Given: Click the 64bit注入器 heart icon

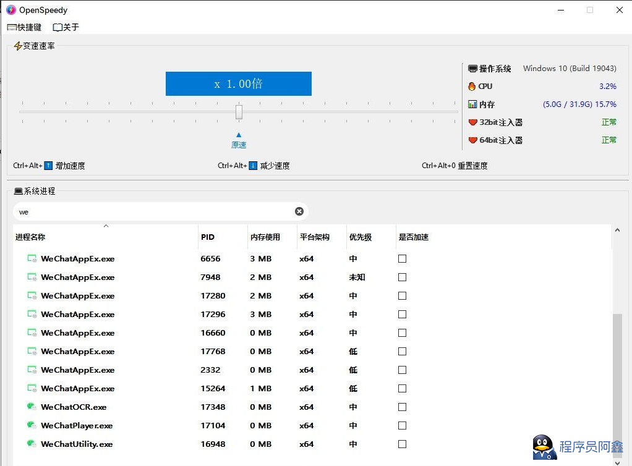Looking at the screenshot, I should click(x=473, y=140).
